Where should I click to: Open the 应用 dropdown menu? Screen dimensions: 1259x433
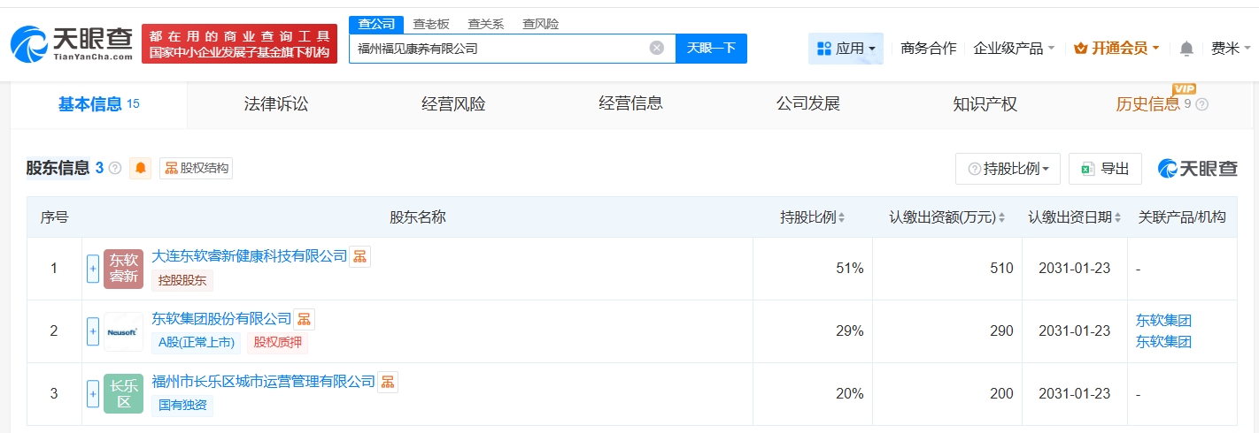coord(846,49)
